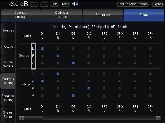Toggle Micro 2 routing to D1 L
The image size is (165, 123).
click(x=42, y=81)
